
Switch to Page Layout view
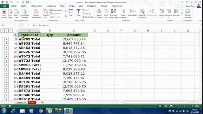pyautogui.click(x=166, y=106)
